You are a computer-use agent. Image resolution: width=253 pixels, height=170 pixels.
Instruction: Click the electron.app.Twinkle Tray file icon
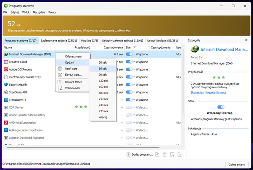tap(6, 77)
